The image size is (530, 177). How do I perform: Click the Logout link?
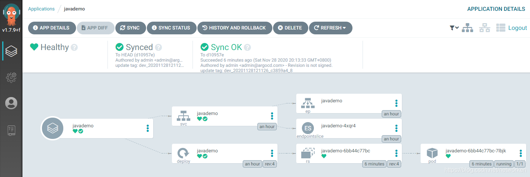point(518,28)
